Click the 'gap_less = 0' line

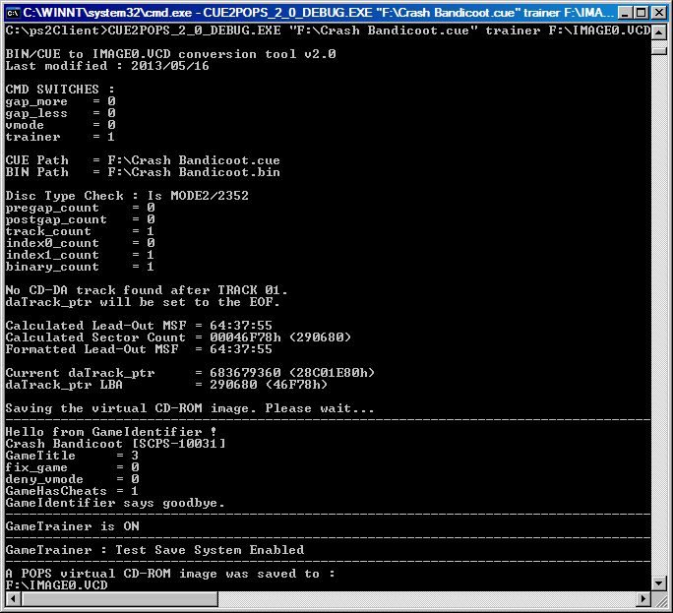coord(61,113)
